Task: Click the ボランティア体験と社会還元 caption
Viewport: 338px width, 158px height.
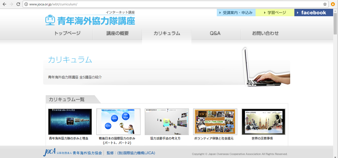Action: pos(214,139)
